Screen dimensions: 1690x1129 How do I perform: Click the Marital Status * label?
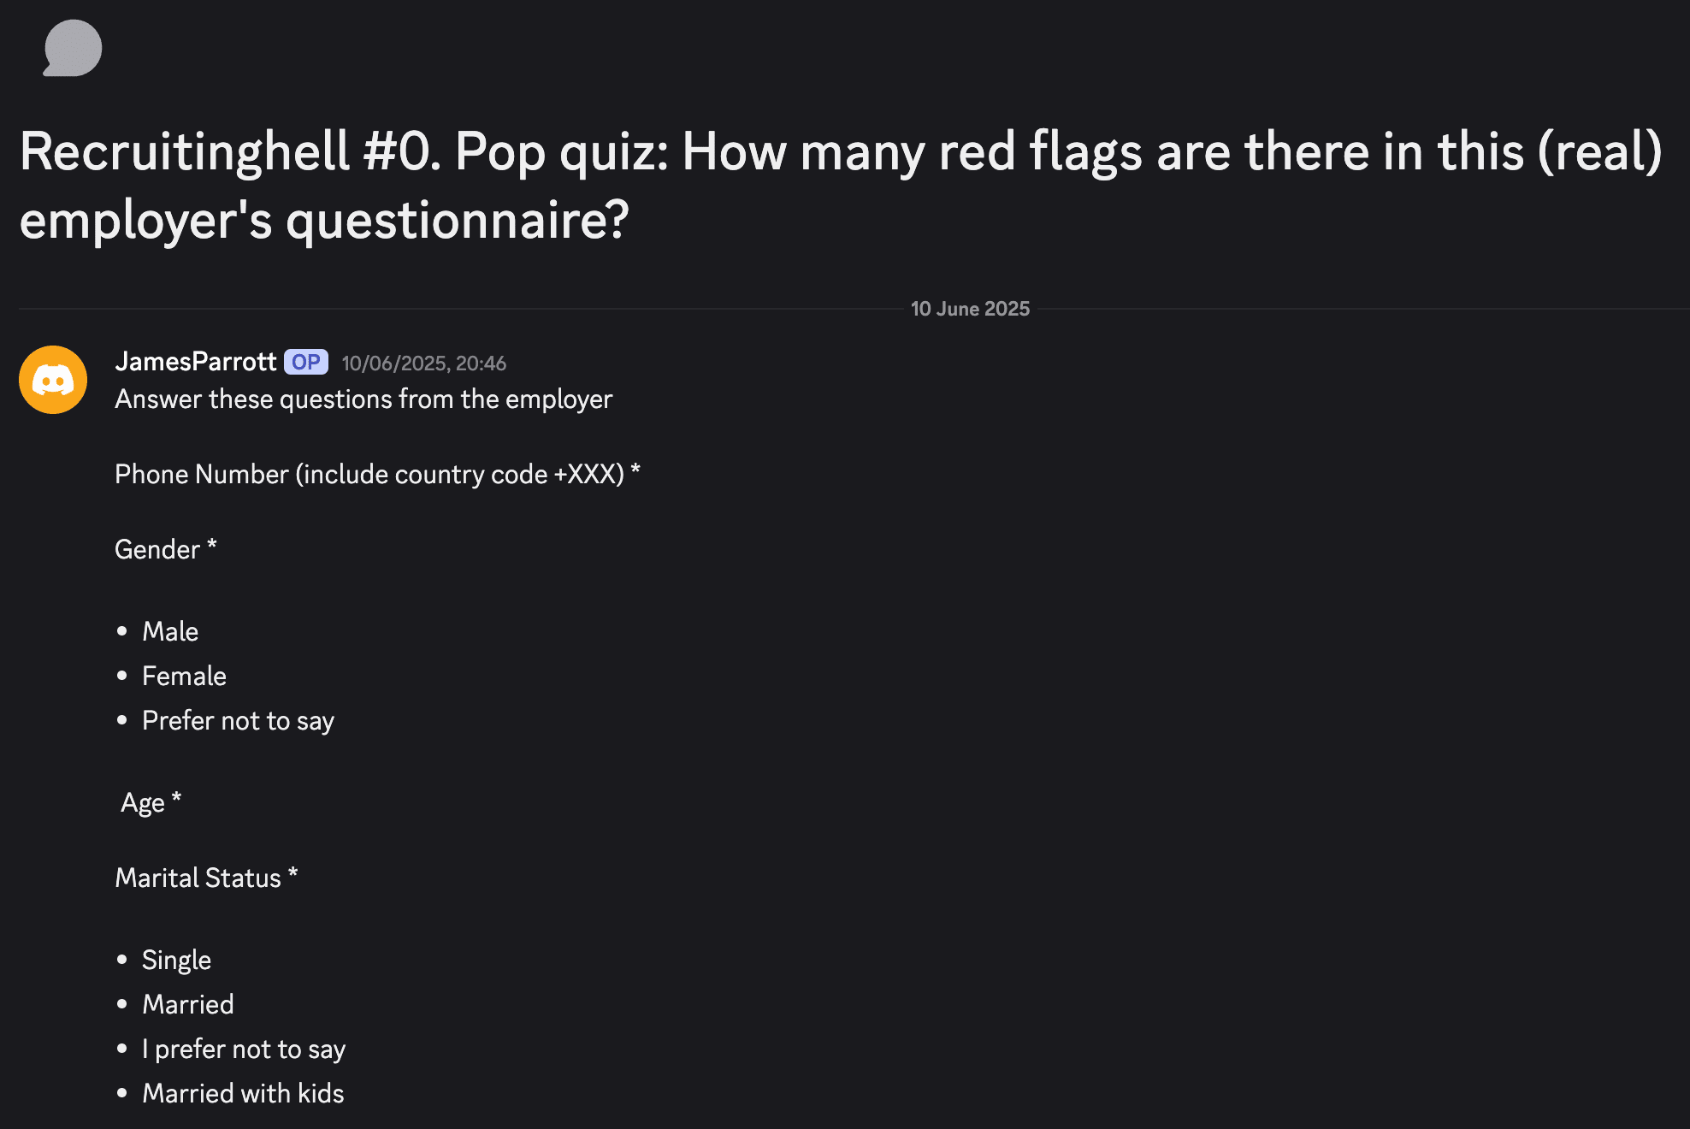pos(206,878)
